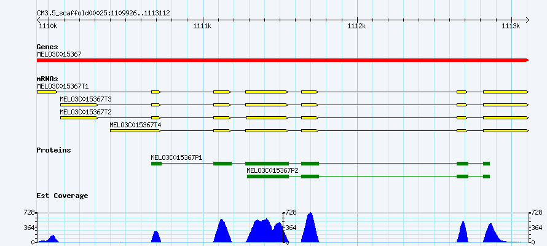Select the Genes track heading
Viewport: 547px width, 246px height.
(47, 47)
